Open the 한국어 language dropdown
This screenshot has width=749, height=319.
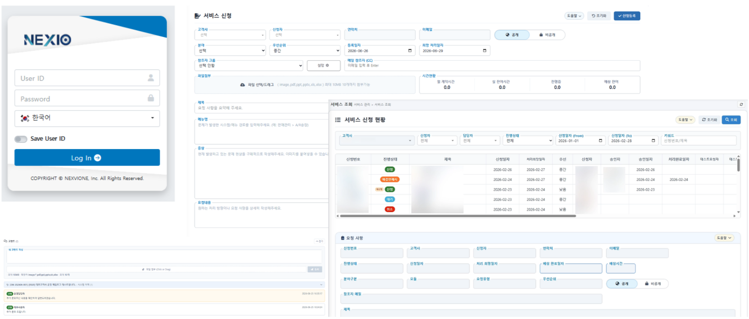87,118
